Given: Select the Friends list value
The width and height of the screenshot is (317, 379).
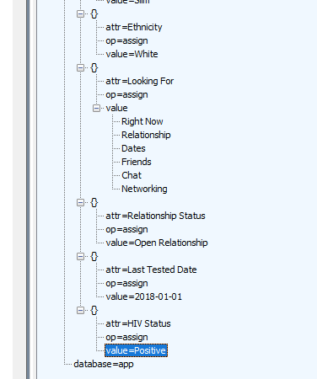Looking at the screenshot, I should (137, 162).
